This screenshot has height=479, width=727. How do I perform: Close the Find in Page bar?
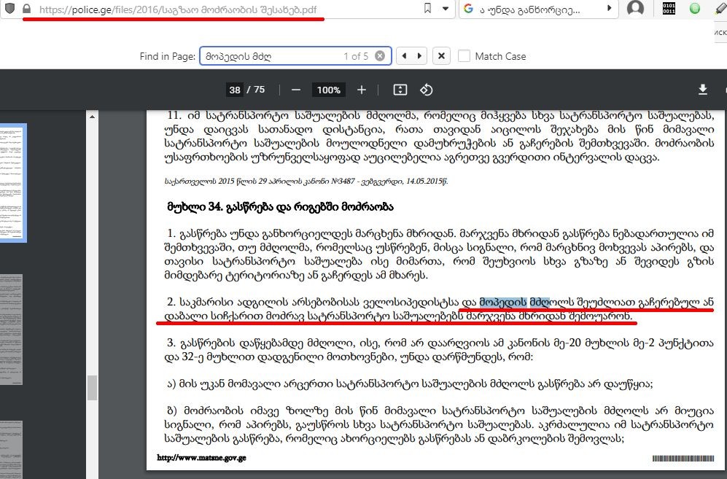[441, 56]
